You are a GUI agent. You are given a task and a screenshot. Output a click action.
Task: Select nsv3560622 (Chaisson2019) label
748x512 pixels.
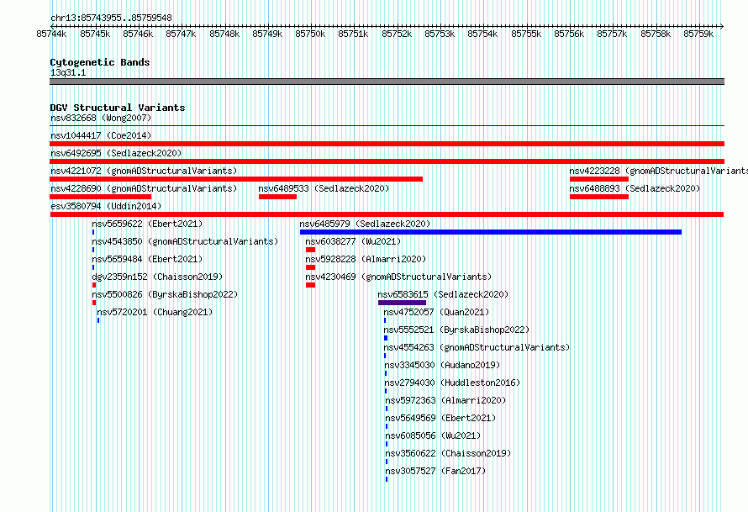pos(448,453)
